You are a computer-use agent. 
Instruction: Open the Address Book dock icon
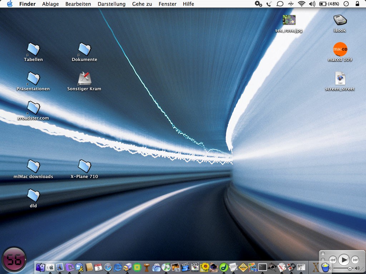(x=89, y=267)
